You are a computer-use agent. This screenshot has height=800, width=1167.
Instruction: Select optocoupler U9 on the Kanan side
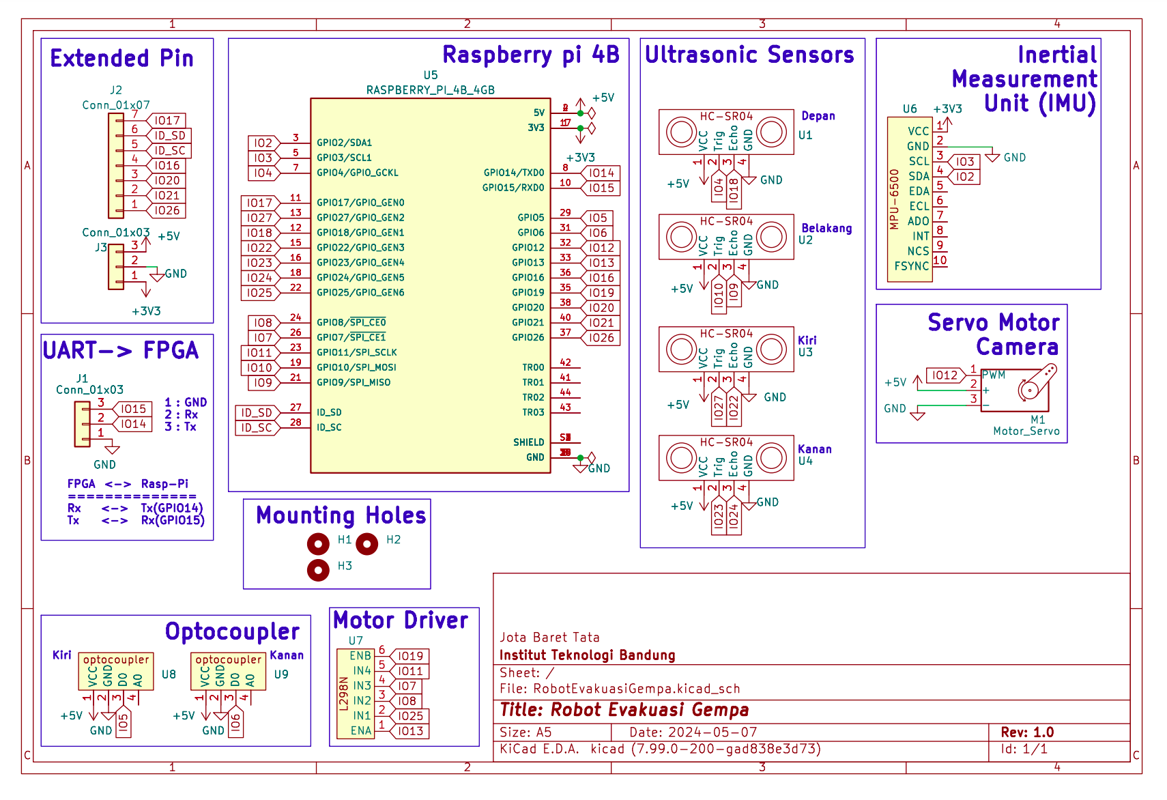pos(229,672)
